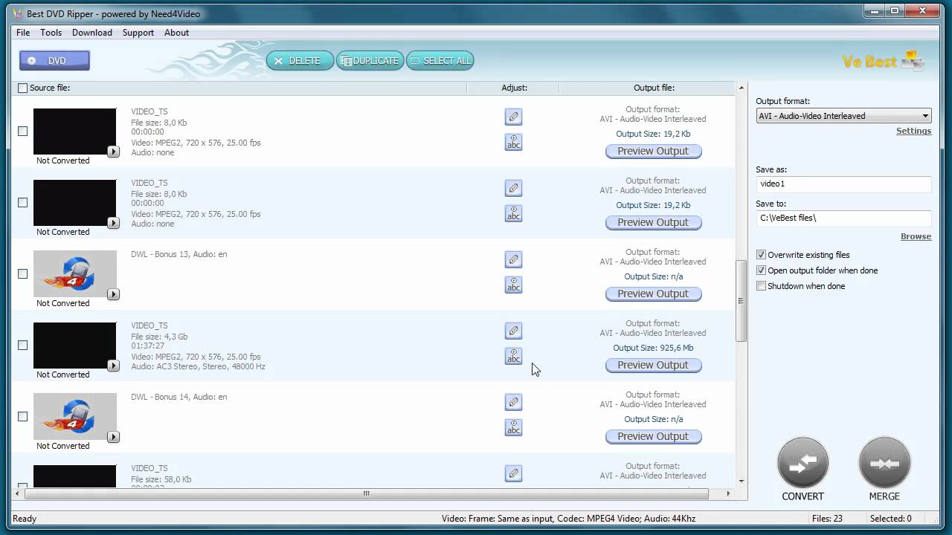952x535 pixels.
Task: Click the first VIDEO_TS video thumbnail
Action: (x=74, y=132)
